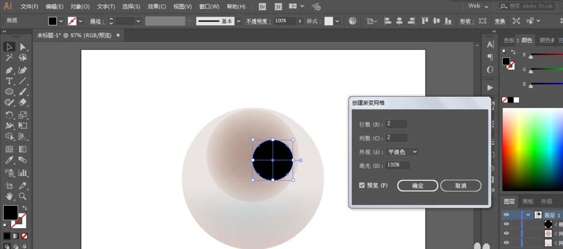Click the 变换 (Transform) link

pos(500,21)
